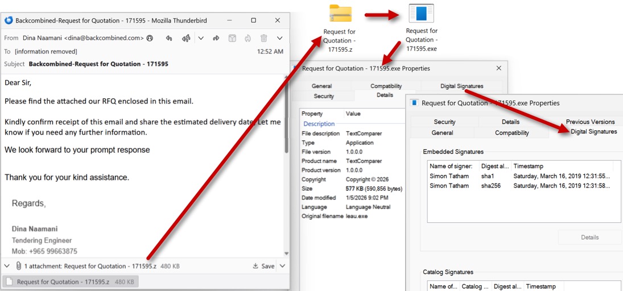Open the More actions chevron in message header
The height and width of the screenshot is (291, 623).
[279, 38]
